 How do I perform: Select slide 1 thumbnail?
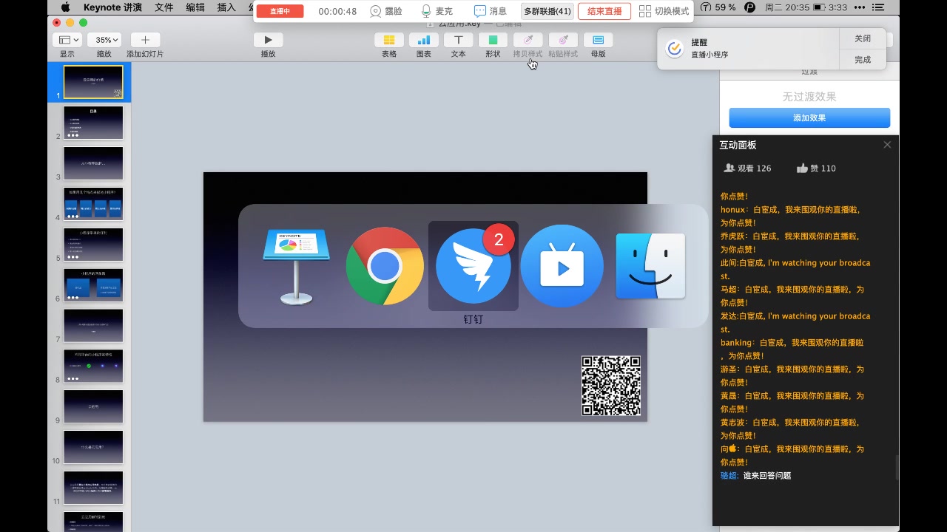tap(93, 82)
